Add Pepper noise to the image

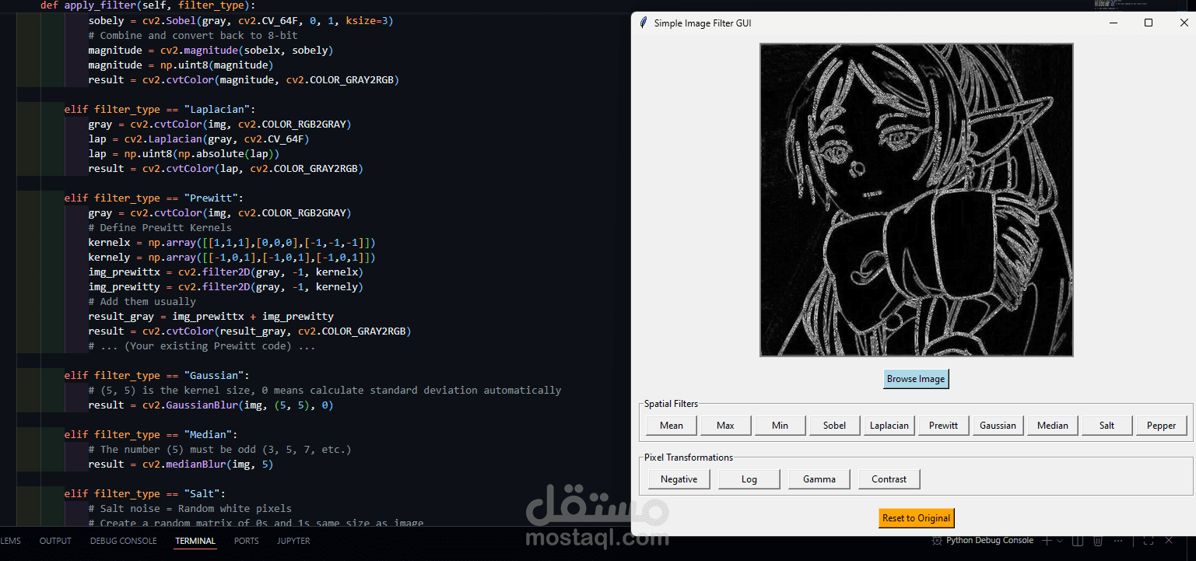pyautogui.click(x=1162, y=425)
